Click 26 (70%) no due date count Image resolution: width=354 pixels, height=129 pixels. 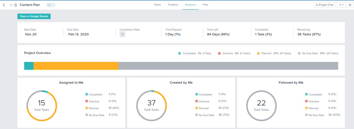click(x=224, y=115)
